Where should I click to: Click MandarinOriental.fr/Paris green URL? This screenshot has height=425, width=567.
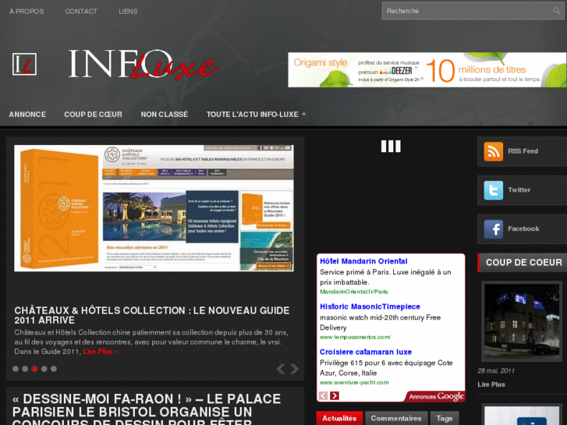point(354,292)
